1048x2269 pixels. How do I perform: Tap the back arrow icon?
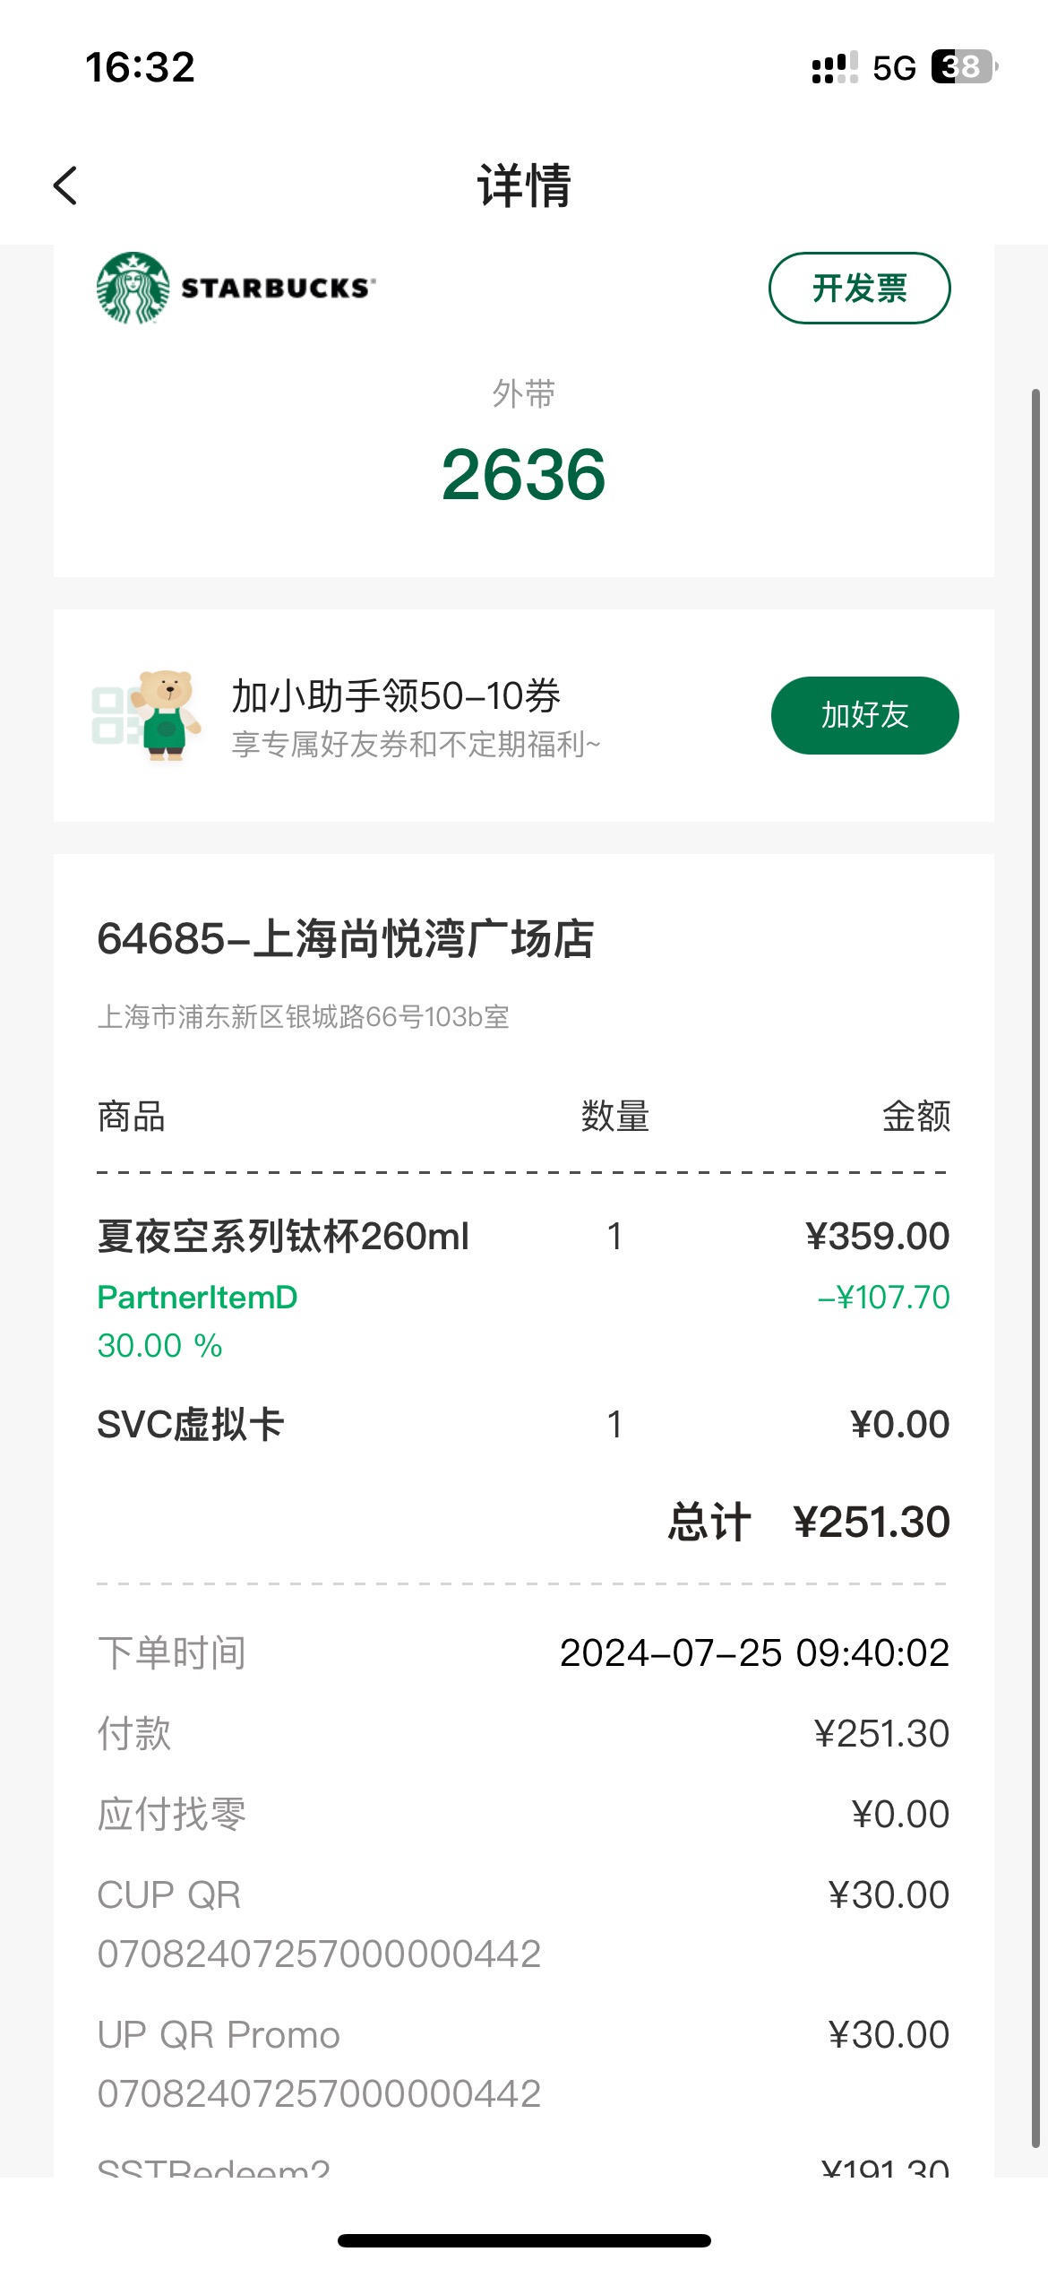[x=65, y=185]
